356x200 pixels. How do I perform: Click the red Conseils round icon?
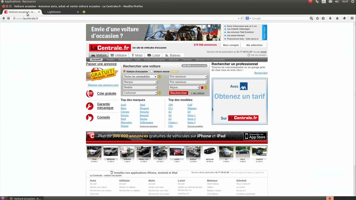pos(90,117)
